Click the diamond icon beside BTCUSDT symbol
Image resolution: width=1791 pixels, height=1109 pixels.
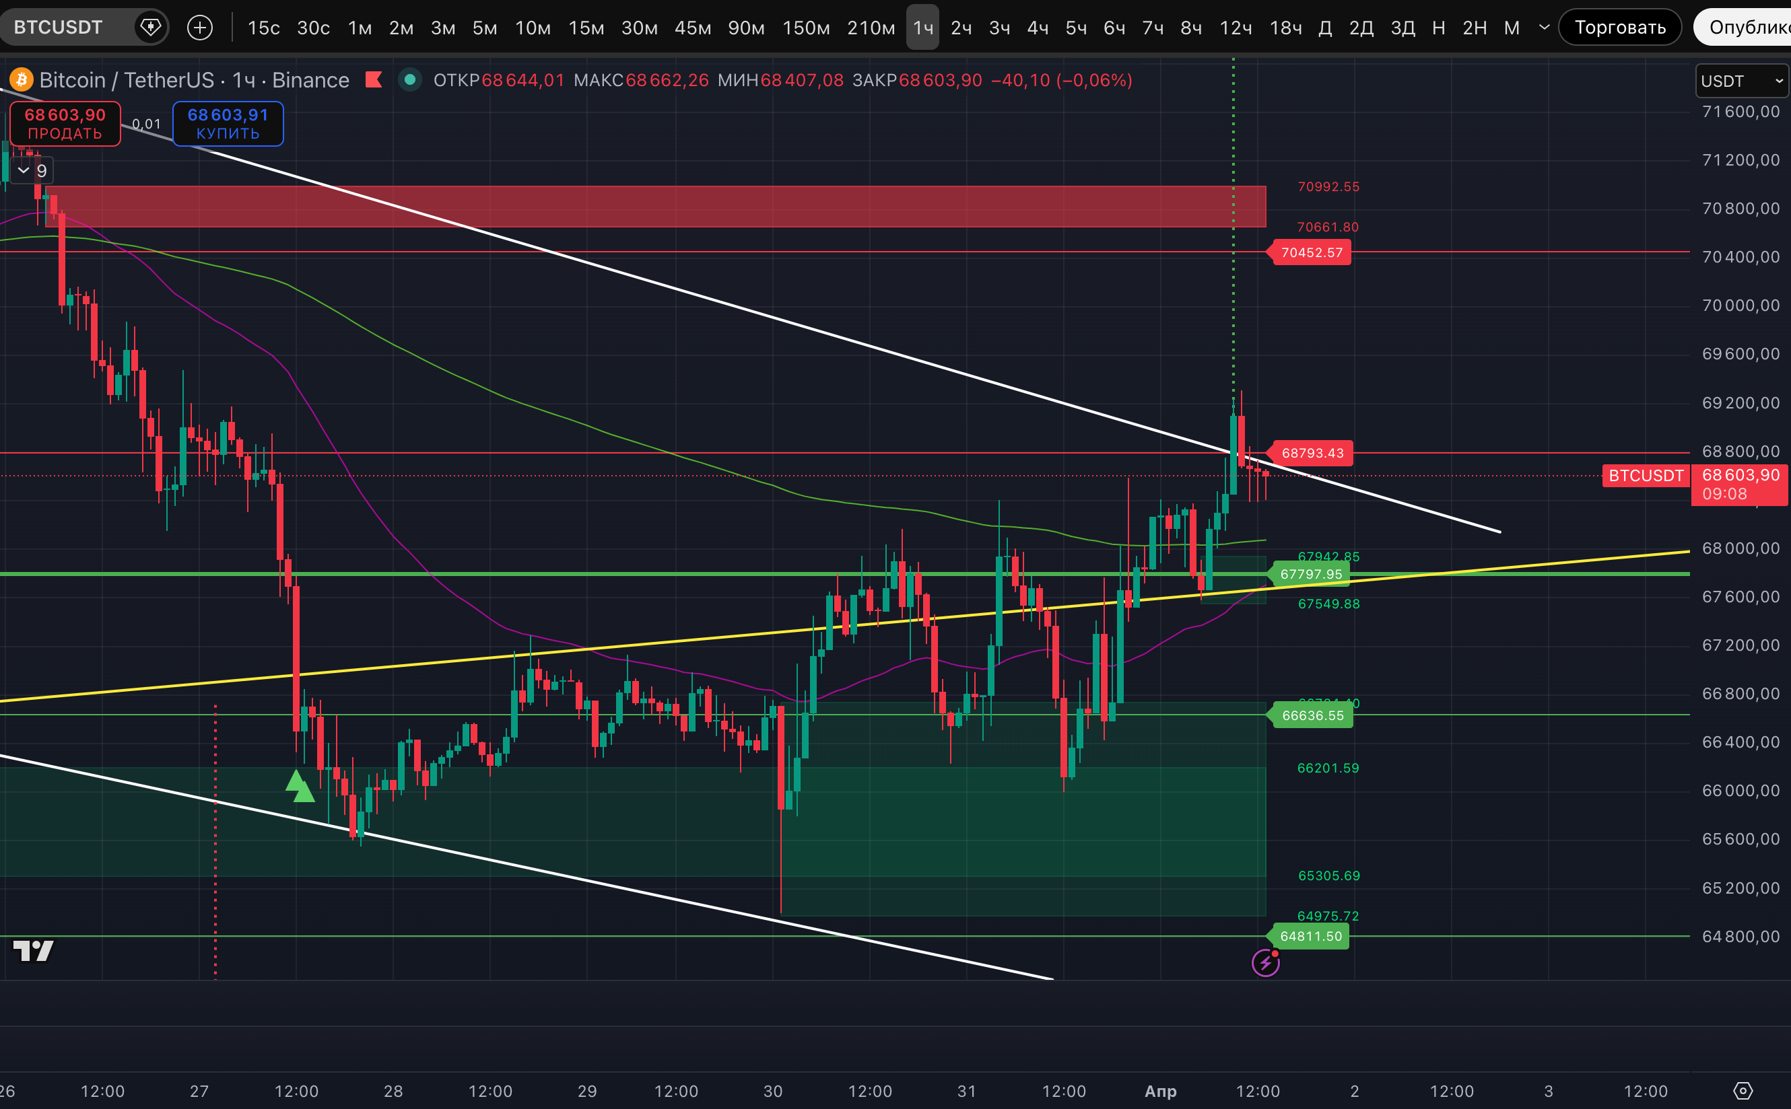(x=150, y=28)
